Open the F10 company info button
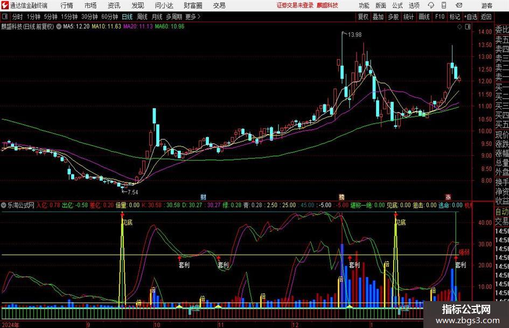Image resolution: width=509 pixels, height=328 pixels. point(440,17)
